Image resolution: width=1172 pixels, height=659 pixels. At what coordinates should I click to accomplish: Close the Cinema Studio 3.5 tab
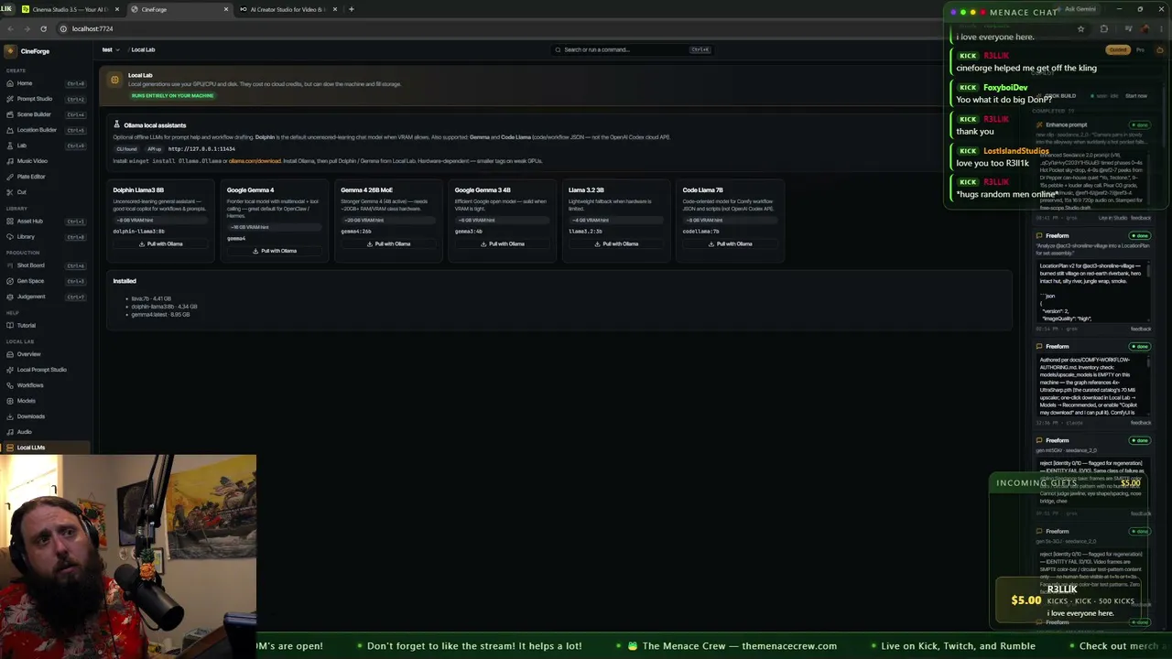click(117, 9)
